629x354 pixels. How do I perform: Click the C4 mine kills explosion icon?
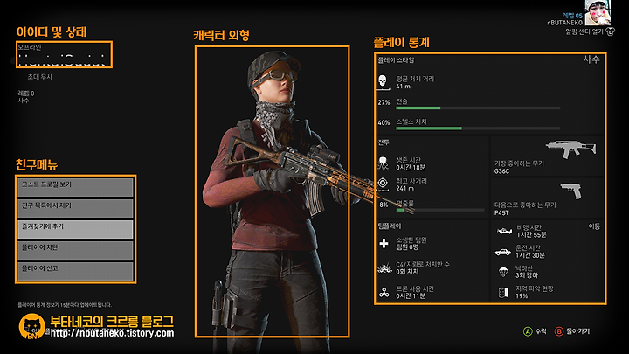tap(384, 268)
